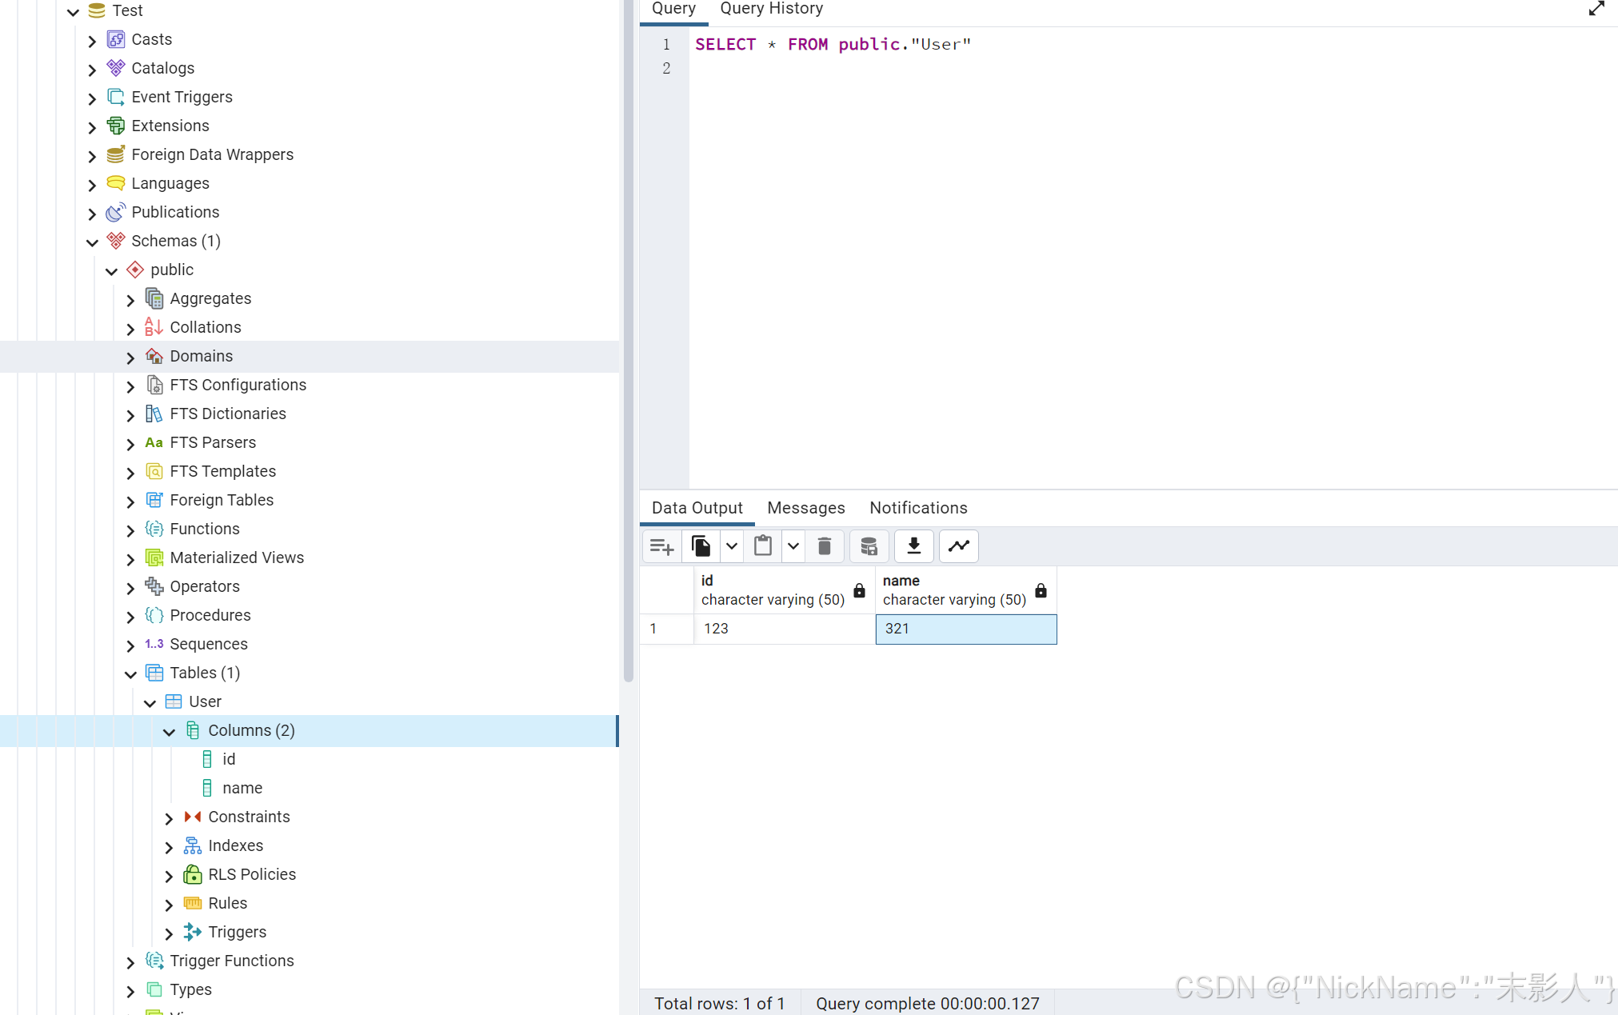1618x1015 pixels.
Task: Select the name column in tree
Action: pyautogui.click(x=242, y=788)
